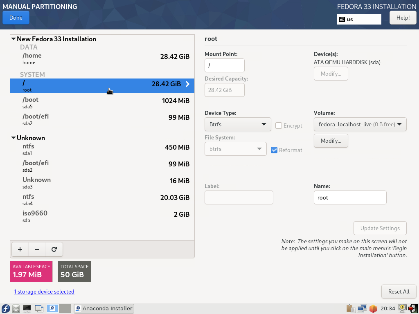Open the '1 storage device selected' link
419x314 pixels.
pyautogui.click(x=44, y=292)
